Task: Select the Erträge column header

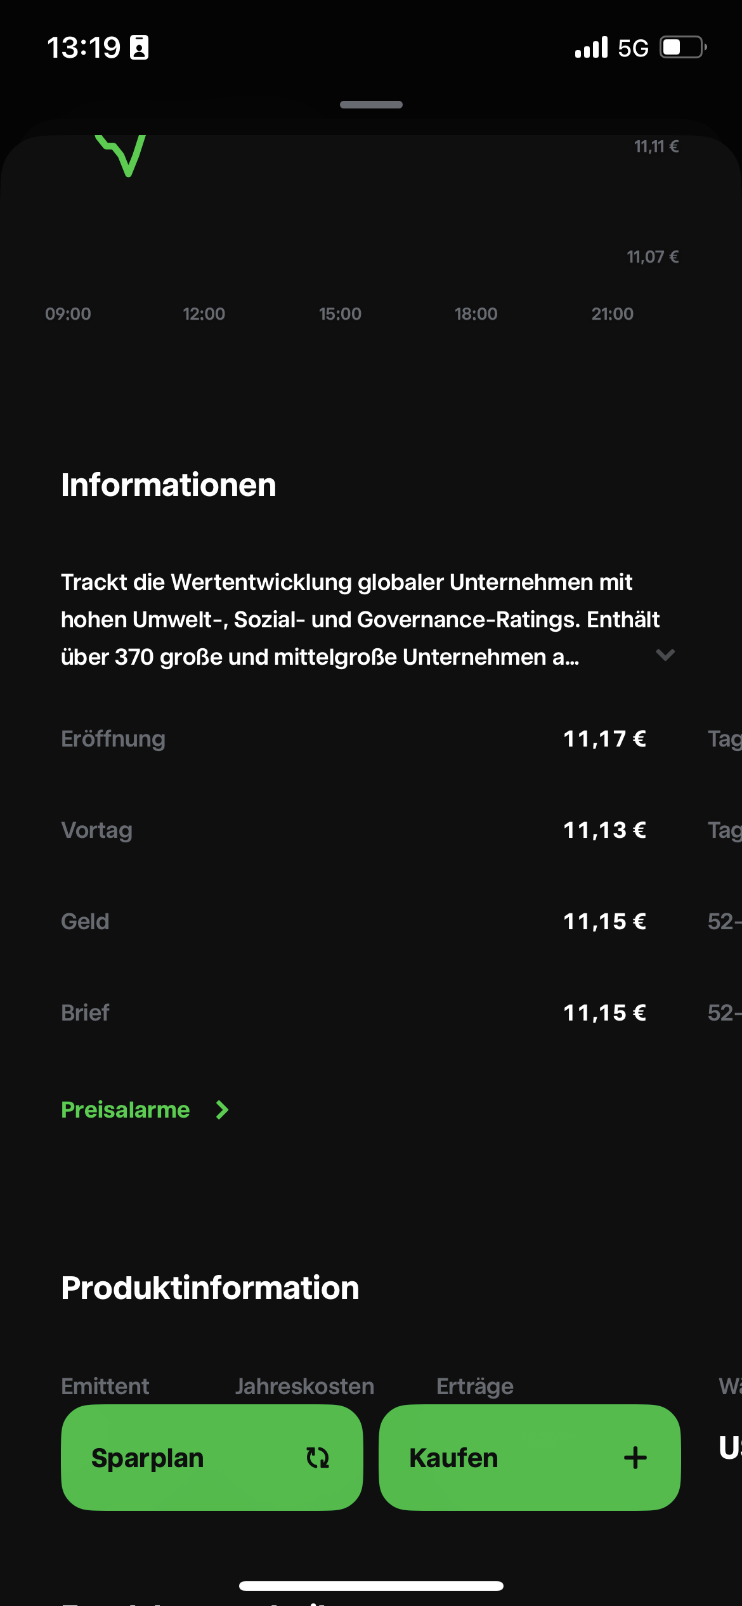Action: point(475,1387)
